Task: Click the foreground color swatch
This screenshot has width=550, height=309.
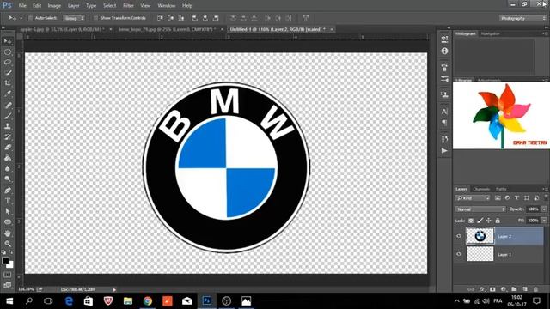Action: (x=5, y=261)
